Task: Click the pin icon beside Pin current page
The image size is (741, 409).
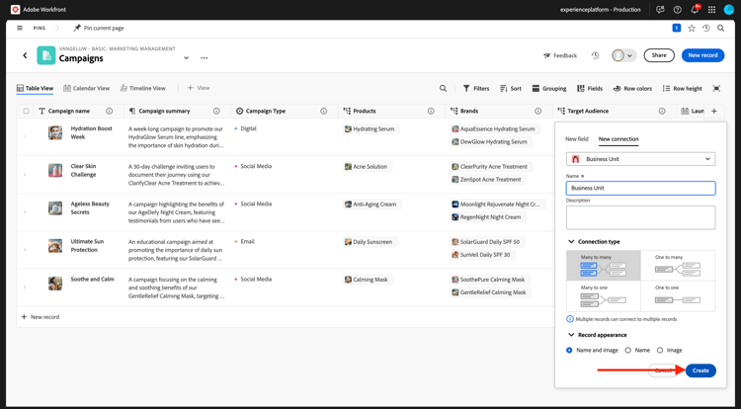Action: 77,28
